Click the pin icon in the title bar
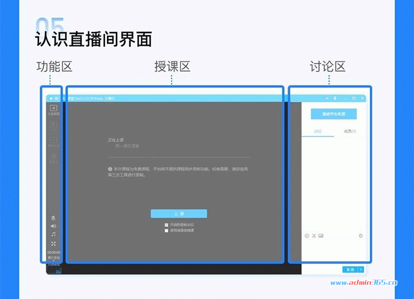 pyautogui.click(x=335, y=98)
